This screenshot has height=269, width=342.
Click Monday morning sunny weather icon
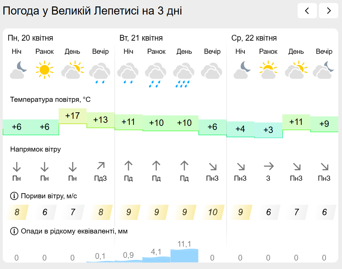[44, 70]
